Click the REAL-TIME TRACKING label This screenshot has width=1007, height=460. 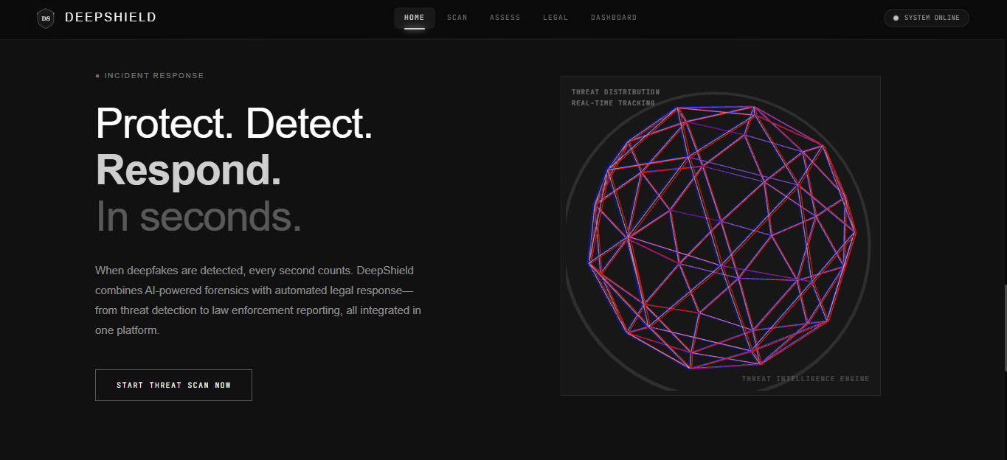[613, 103]
